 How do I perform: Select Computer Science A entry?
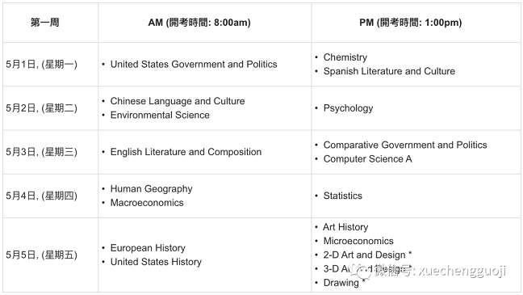click(x=367, y=159)
